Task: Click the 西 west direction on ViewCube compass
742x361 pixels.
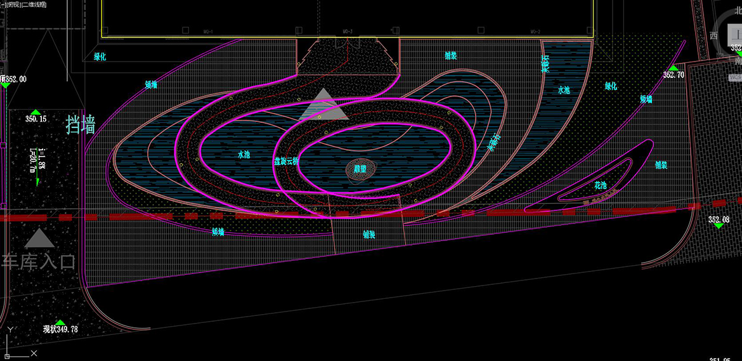Action: 713,36
